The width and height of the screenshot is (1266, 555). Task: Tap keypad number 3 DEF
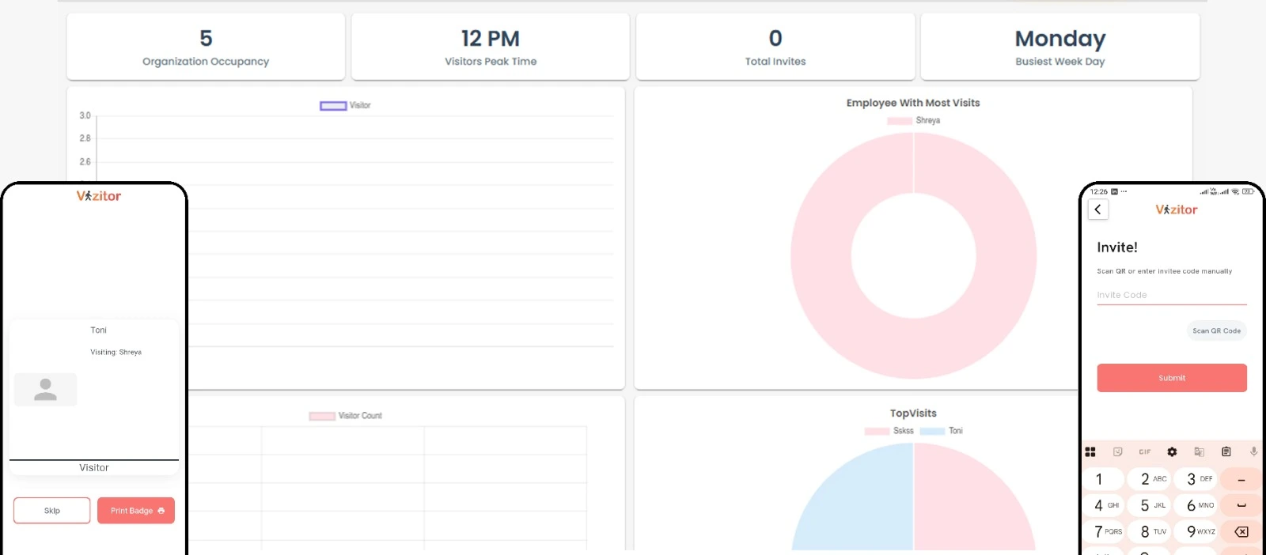coord(1196,479)
